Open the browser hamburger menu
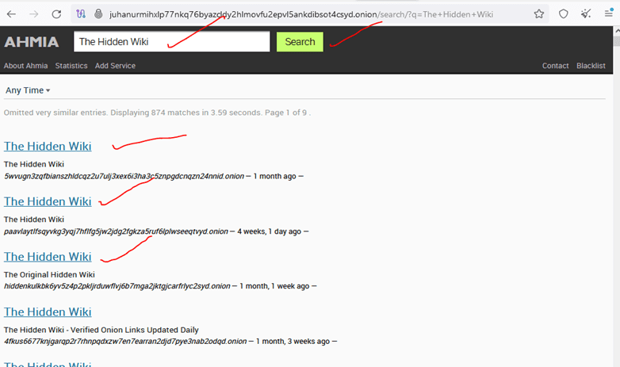The width and height of the screenshot is (620, 367). click(609, 14)
